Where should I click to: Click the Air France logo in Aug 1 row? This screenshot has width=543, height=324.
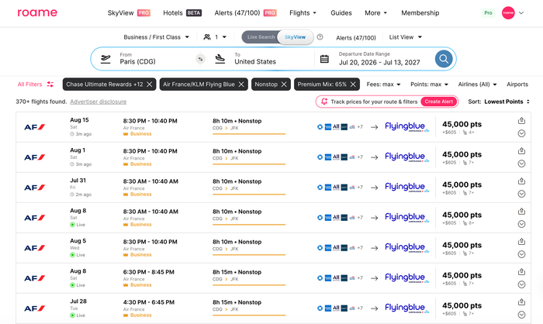pyautogui.click(x=35, y=157)
